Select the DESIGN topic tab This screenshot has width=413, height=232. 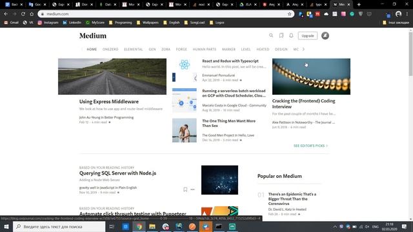click(x=281, y=49)
